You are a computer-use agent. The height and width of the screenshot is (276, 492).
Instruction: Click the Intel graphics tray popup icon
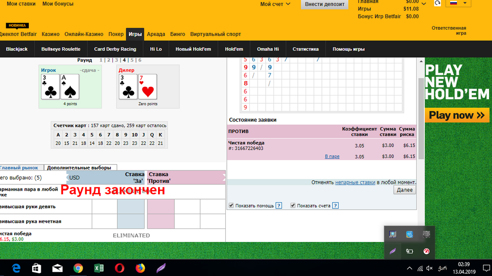point(409,234)
